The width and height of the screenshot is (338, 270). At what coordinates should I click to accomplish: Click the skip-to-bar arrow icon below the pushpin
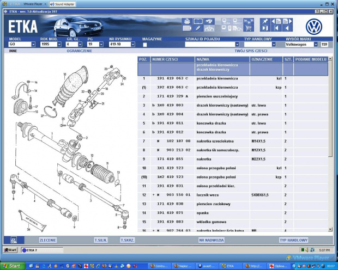coord(265,28)
